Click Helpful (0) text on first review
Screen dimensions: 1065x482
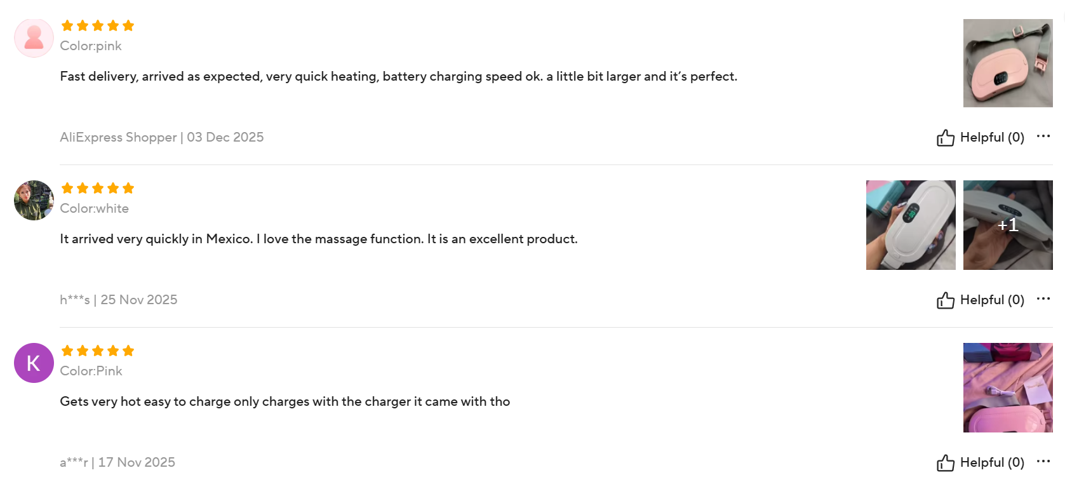(x=992, y=137)
